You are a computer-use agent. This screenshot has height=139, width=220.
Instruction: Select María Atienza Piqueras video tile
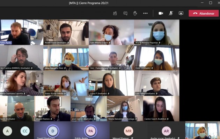(x=157, y=32)
